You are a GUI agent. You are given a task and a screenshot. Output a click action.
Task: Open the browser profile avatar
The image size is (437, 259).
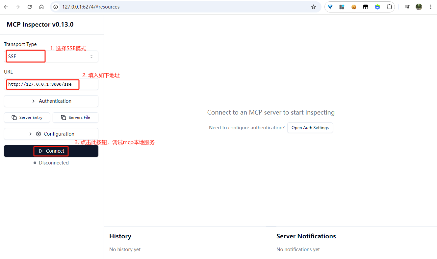tap(419, 7)
